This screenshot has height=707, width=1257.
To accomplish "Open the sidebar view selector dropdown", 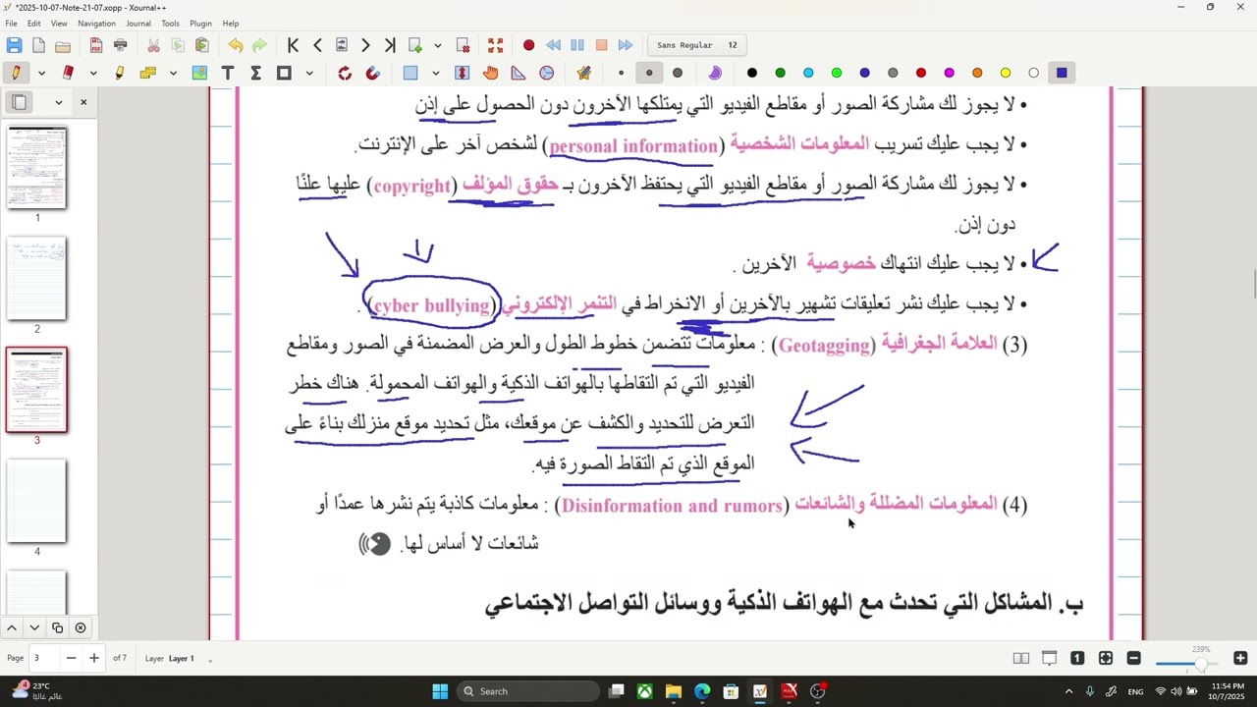I will (x=58, y=102).
